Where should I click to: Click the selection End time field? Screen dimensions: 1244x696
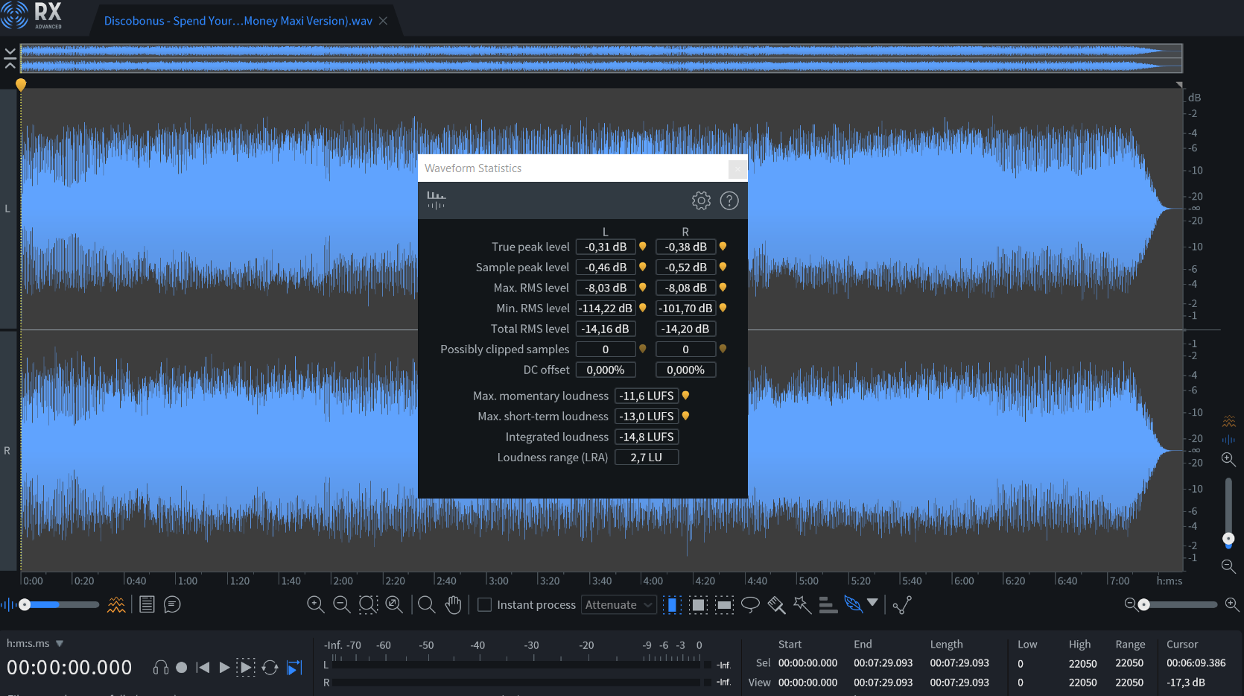(x=883, y=663)
